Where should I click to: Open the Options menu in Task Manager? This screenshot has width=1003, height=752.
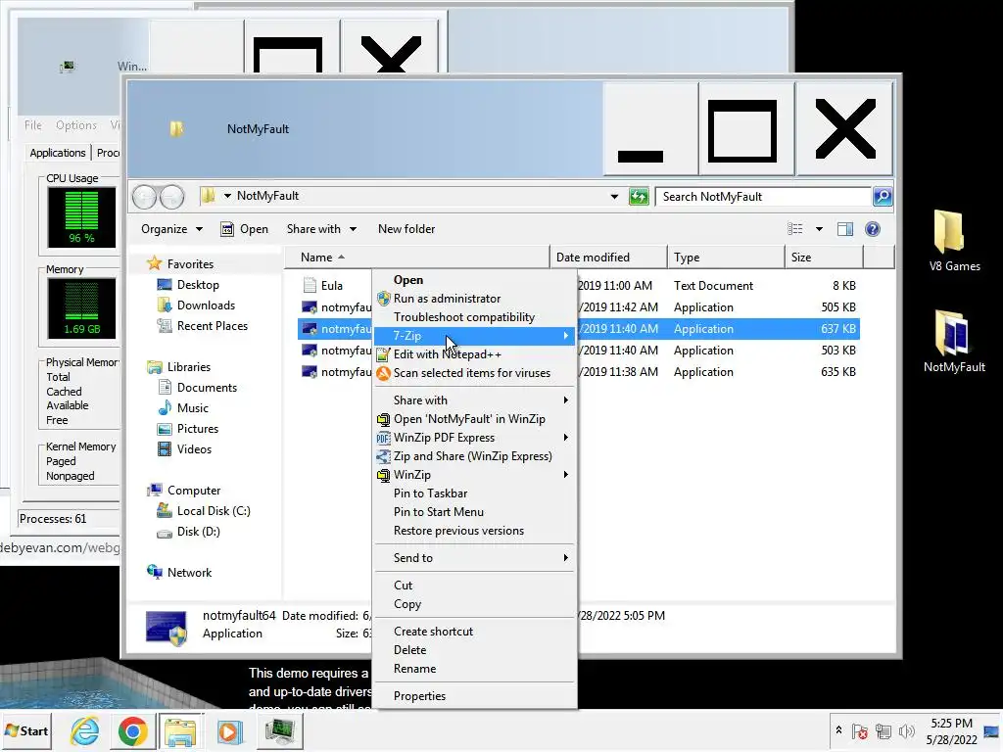(76, 125)
